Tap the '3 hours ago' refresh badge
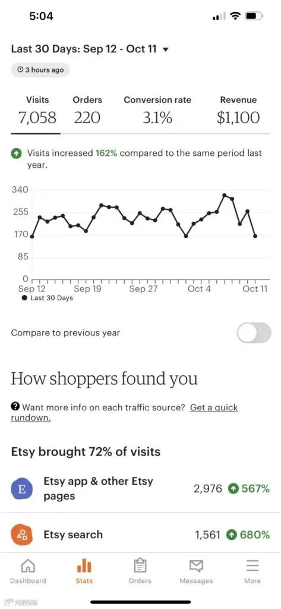 40,70
